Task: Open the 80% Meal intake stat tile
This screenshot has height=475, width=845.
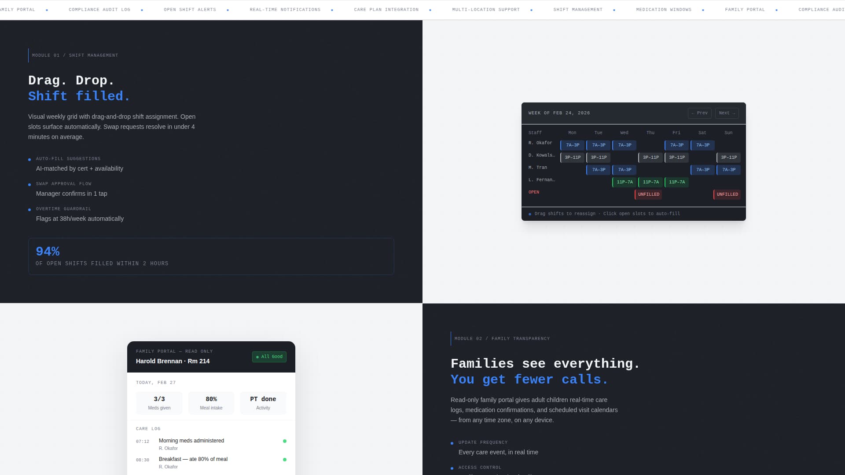Action: [211, 403]
